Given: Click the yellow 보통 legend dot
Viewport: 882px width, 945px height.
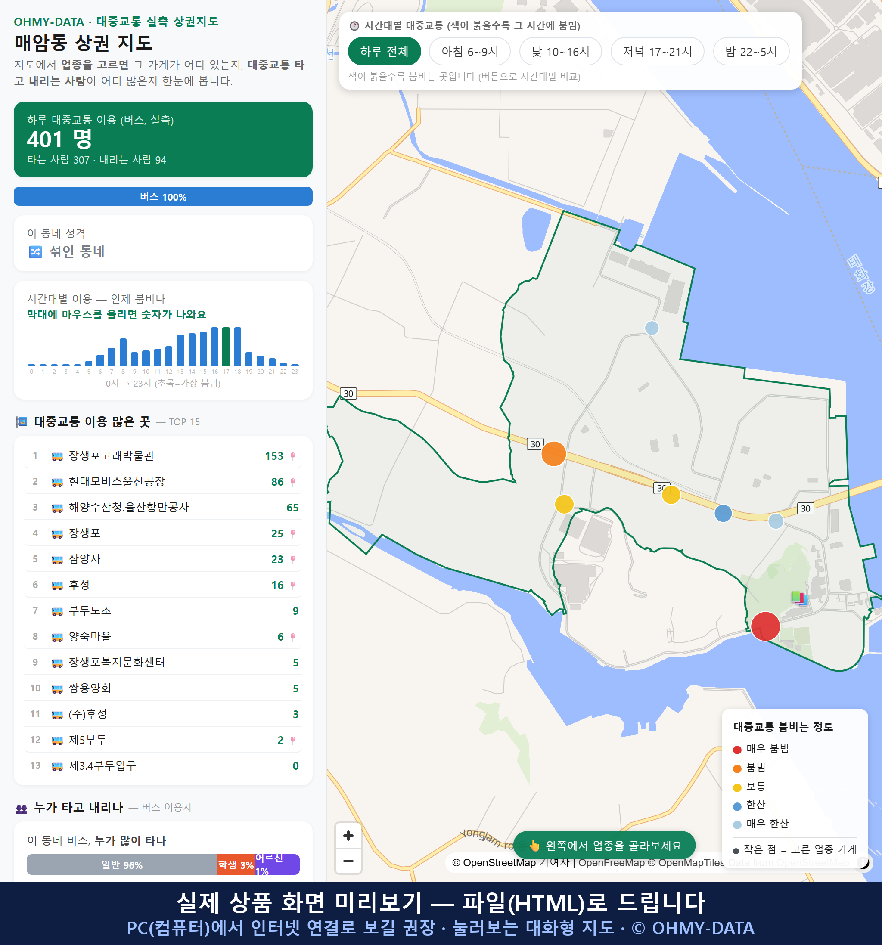Looking at the screenshot, I should pyautogui.click(x=737, y=788).
